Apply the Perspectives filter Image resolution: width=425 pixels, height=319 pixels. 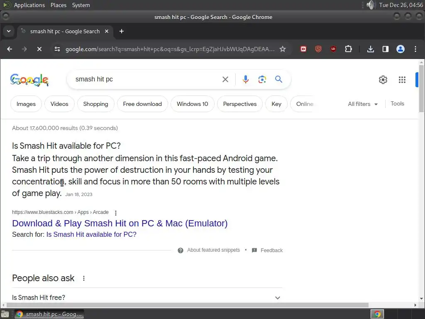click(240, 104)
